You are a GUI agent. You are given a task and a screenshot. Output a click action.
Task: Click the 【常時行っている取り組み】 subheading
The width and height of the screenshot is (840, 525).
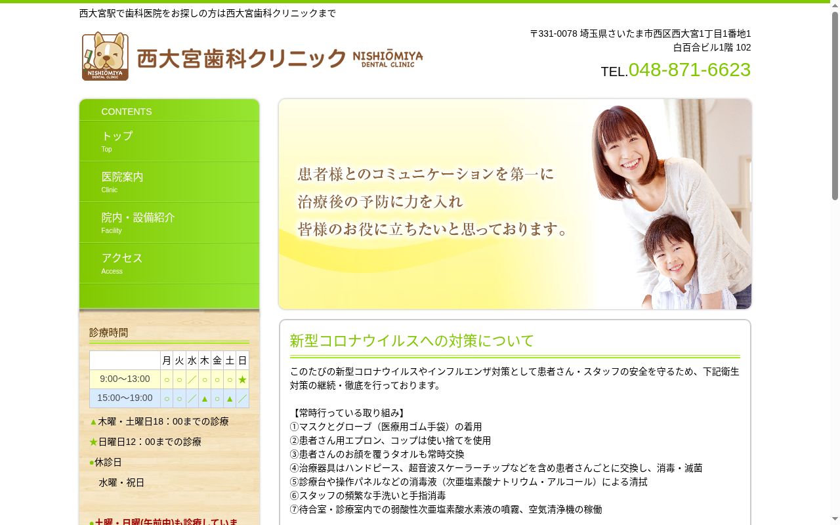point(348,413)
